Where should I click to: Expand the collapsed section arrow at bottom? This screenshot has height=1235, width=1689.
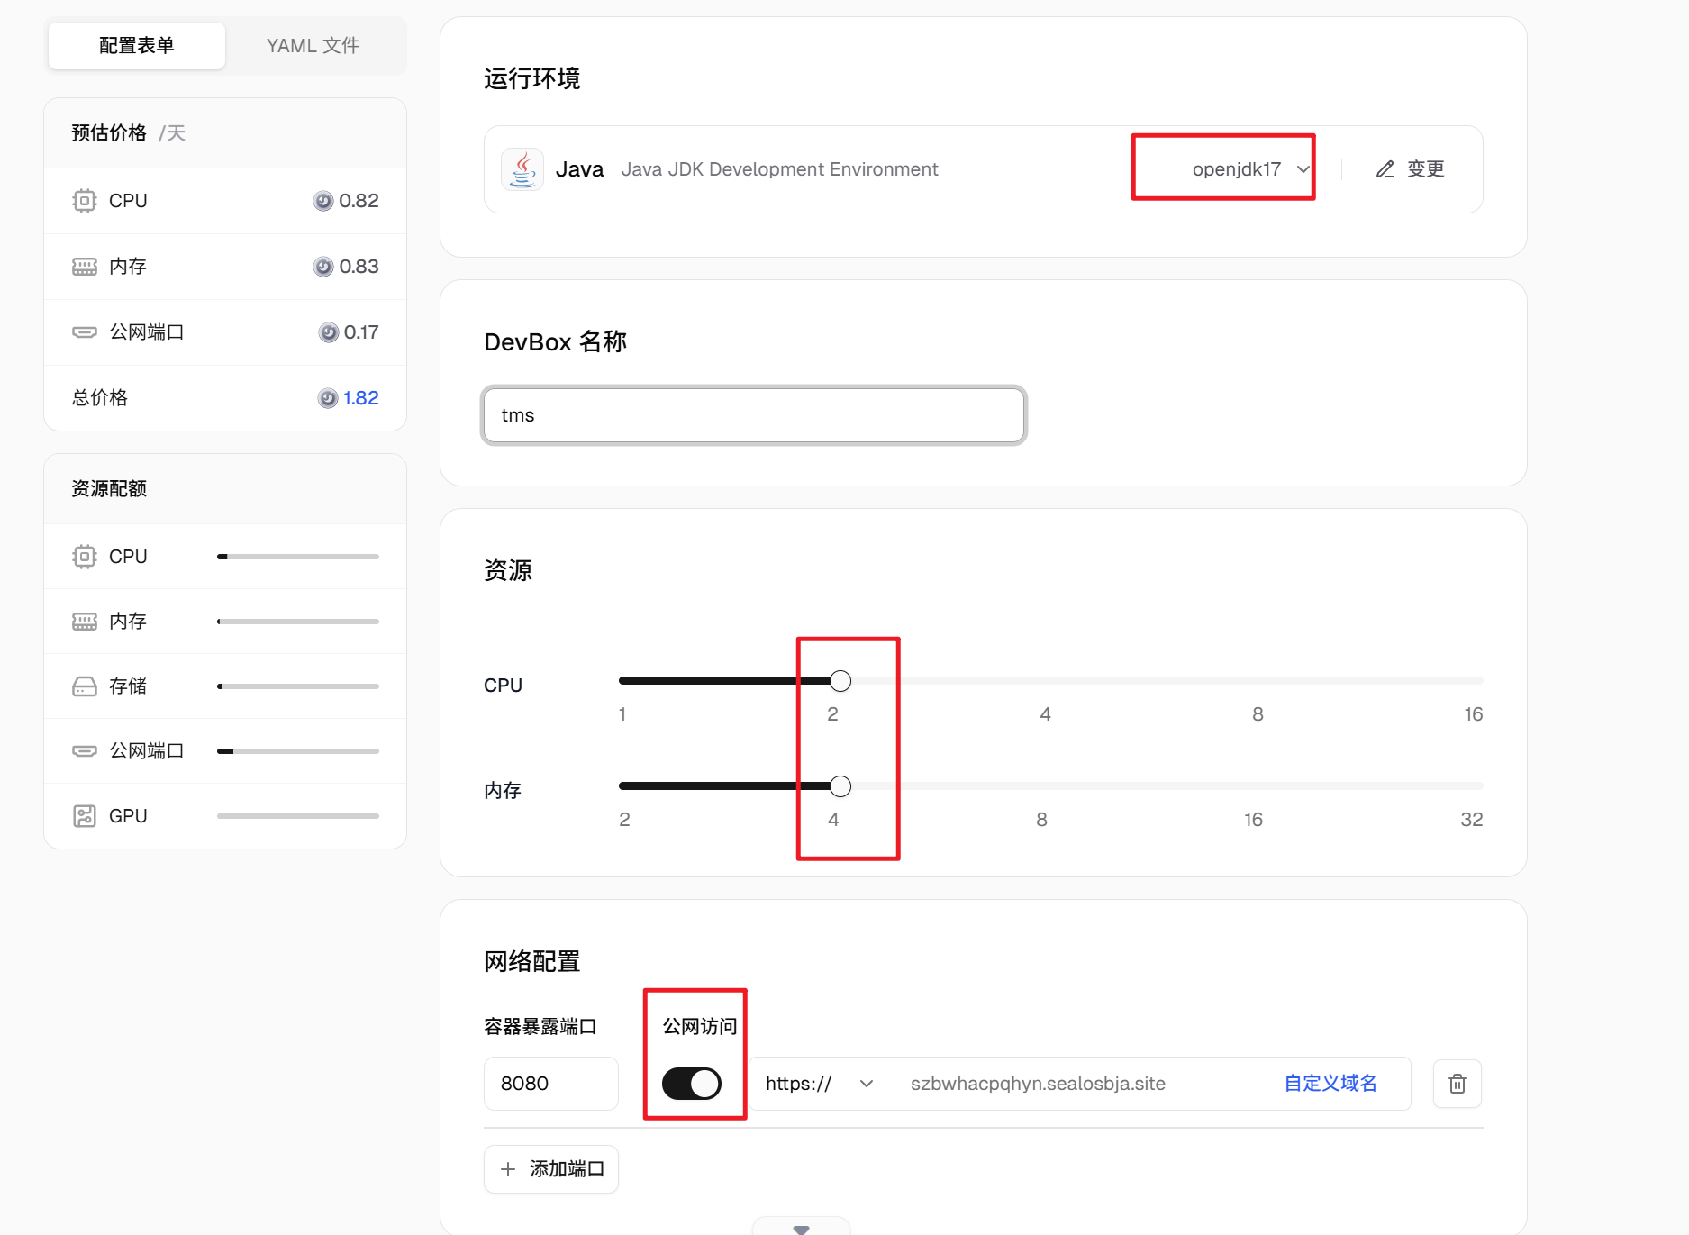[x=801, y=1228]
